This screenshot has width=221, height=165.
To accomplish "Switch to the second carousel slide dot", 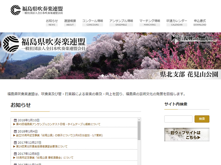I will tap(106, 75).
